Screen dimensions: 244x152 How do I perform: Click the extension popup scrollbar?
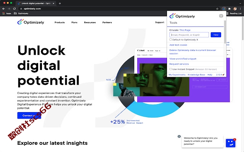[x=225, y=32]
